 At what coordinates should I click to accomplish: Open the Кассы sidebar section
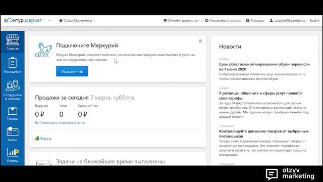coord(12,134)
